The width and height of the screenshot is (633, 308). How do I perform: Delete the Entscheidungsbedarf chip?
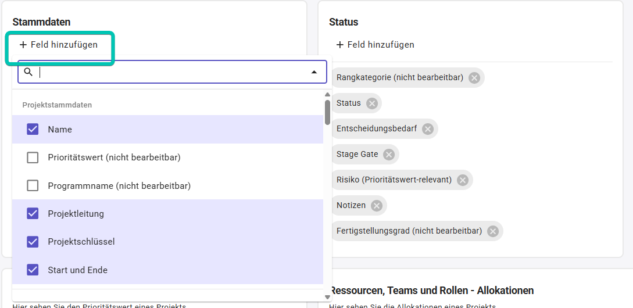click(x=428, y=129)
